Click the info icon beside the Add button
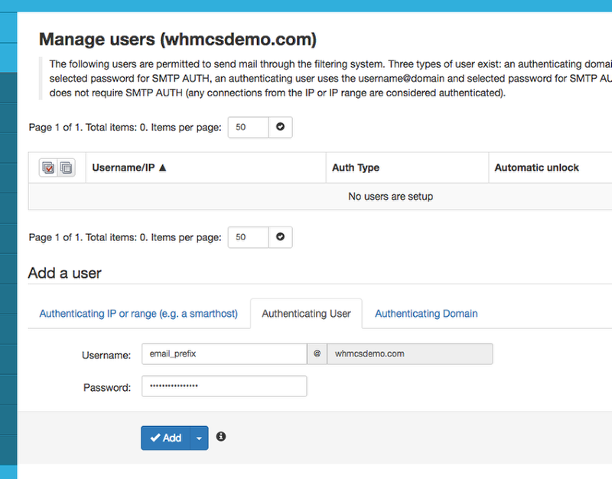 pyautogui.click(x=221, y=436)
